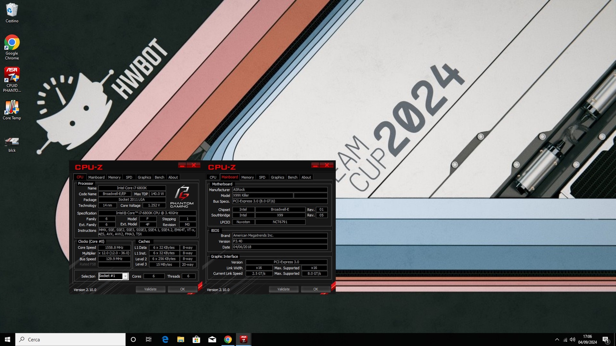This screenshot has height=346, width=616.
Task: Switch to Chrome in the taskbar
Action: coord(228,339)
